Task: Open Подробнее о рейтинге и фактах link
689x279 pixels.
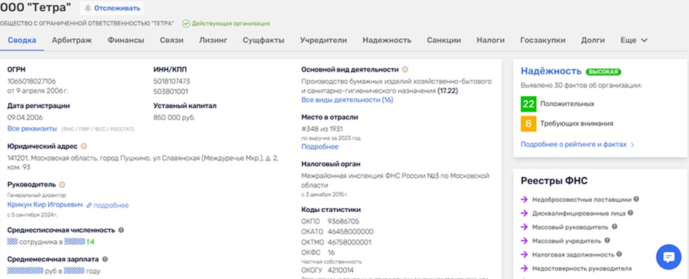Action: pyautogui.click(x=577, y=144)
